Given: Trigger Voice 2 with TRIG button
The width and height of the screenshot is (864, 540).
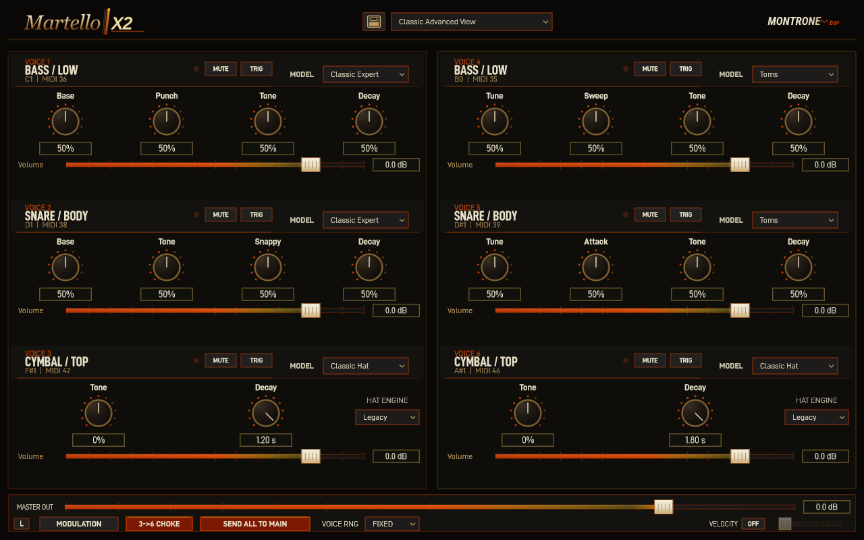Looking at the screenshot, I should 256,215.
